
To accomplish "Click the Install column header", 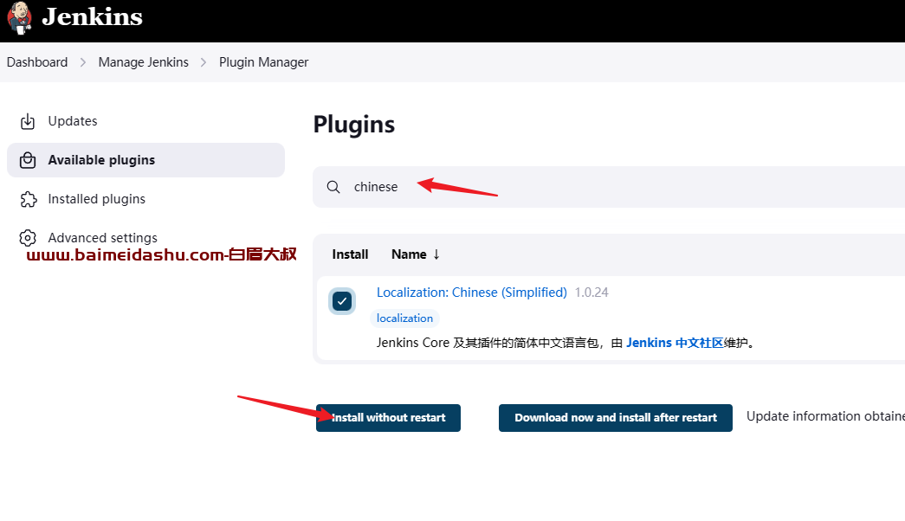I will pos(350,254).
